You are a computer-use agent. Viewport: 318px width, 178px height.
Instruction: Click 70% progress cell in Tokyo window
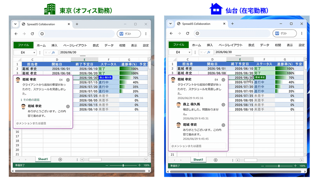[x=129, y=78]
